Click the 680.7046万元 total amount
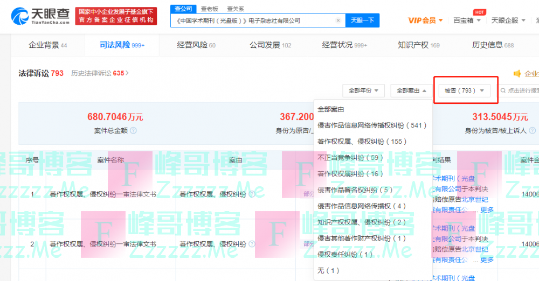This screenshot has width=539, height=281. (x=115, y=117)
